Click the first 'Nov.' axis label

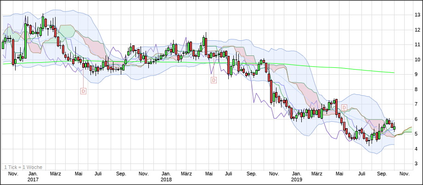pyautogui.click(x=13, y=174)
